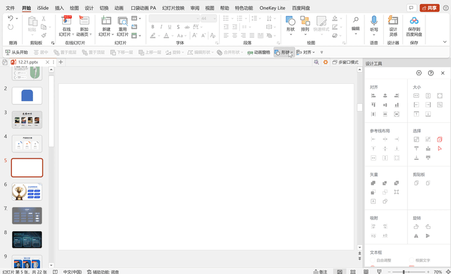Toggle 备注 notes pane in status bar

[x=320, y=272]
